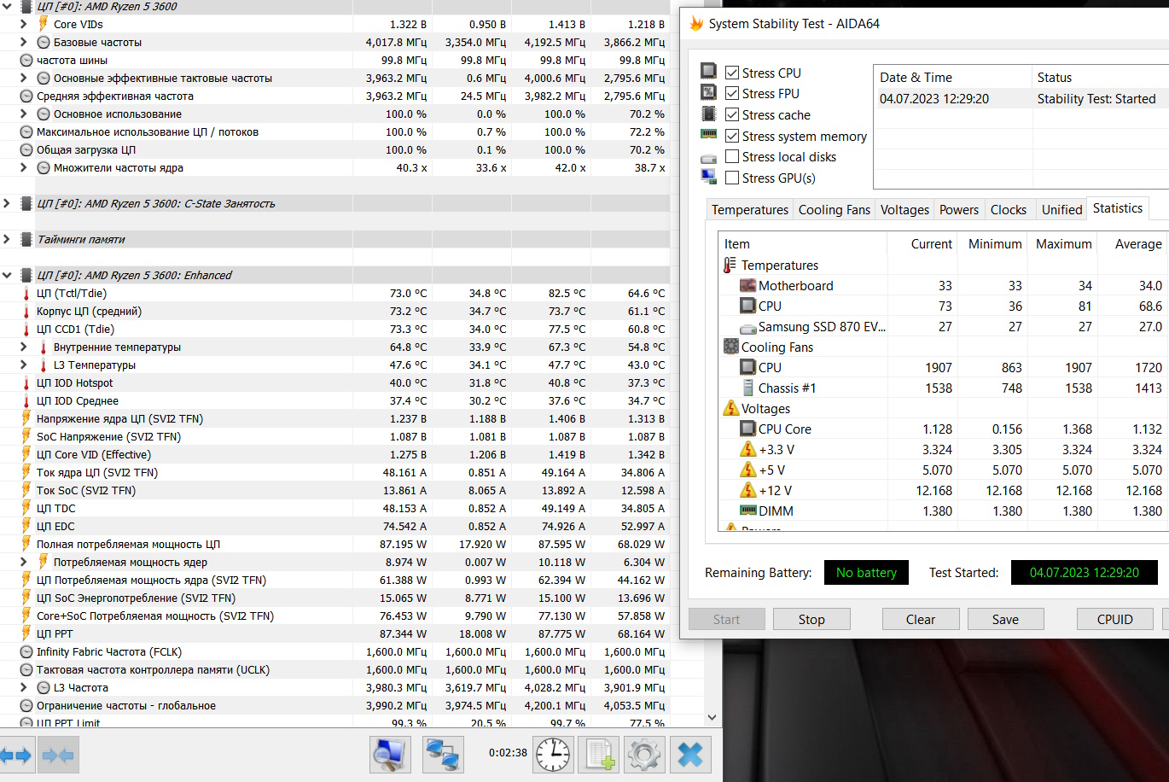Expand the C-State Занятость section
The width and height of the screenshot is (1169, 782).
[7, 203]
